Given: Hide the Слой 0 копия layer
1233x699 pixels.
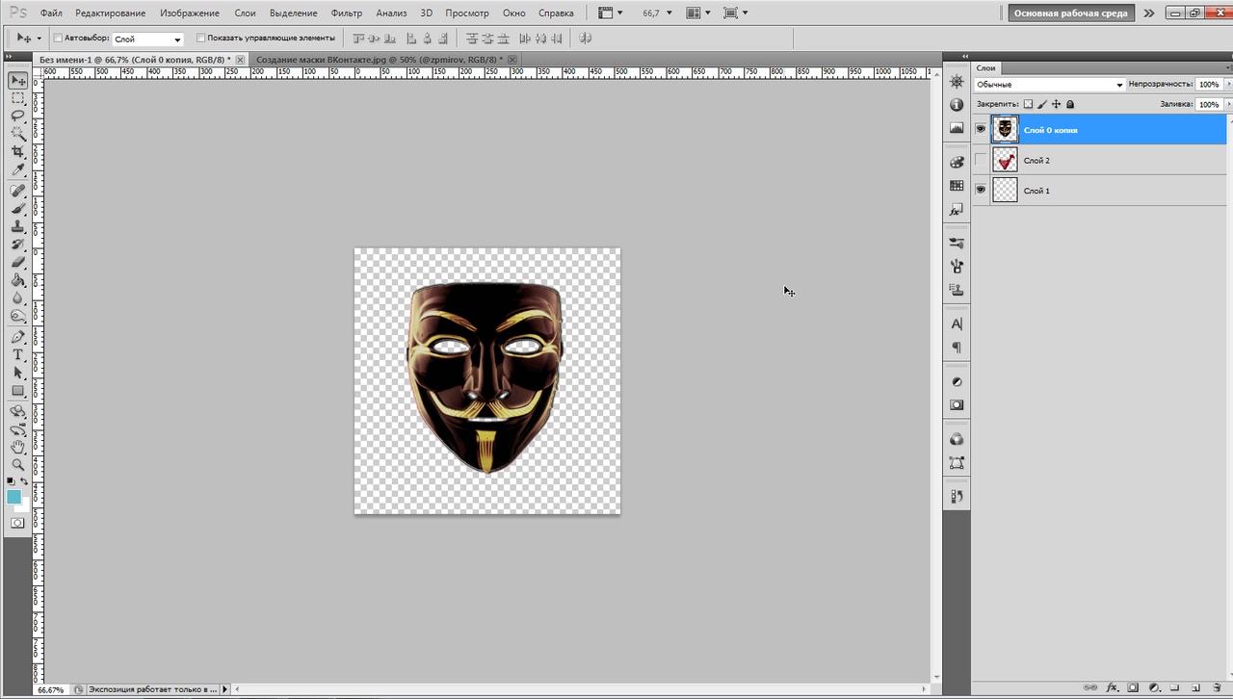Looking at the screenshot, I should tap(981, 129).
